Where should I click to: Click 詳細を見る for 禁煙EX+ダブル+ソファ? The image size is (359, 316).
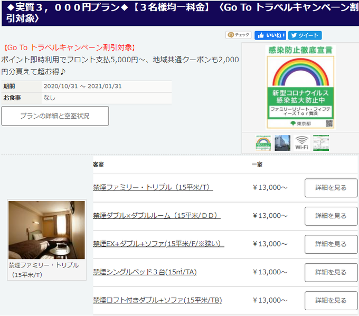331,244
